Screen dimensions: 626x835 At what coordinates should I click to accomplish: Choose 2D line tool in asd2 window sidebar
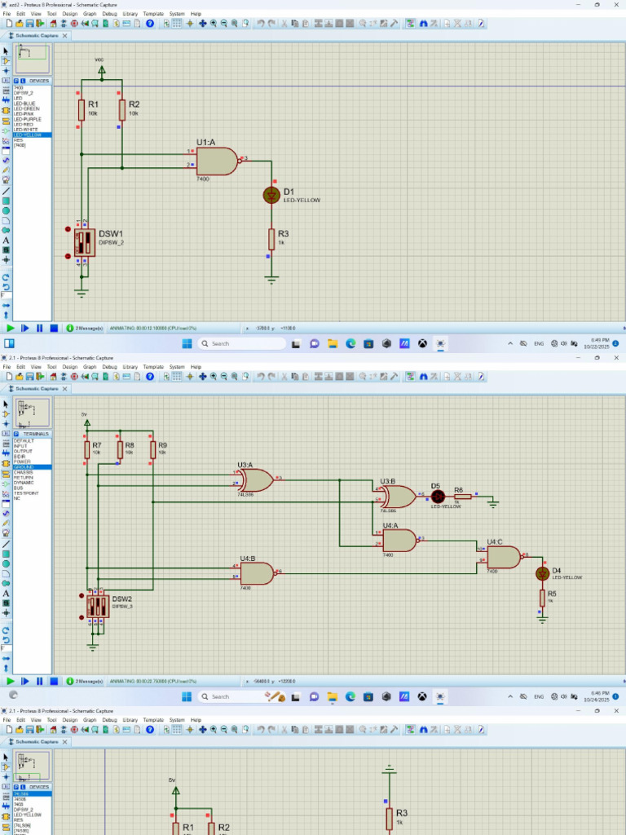6,191
